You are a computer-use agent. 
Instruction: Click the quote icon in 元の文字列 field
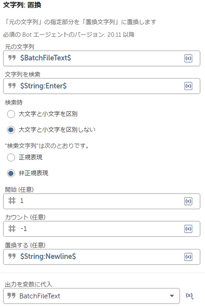point(12,58)
